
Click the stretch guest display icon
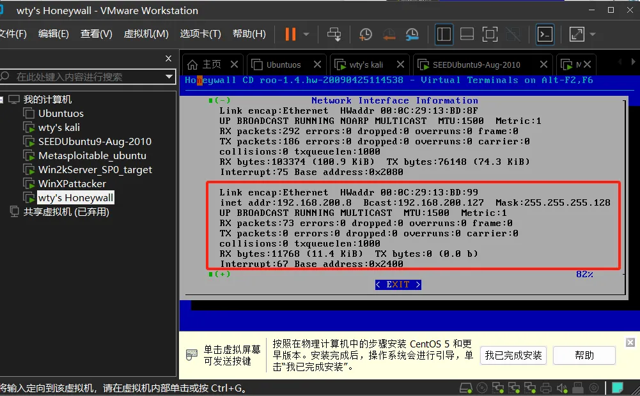(577, 34)
